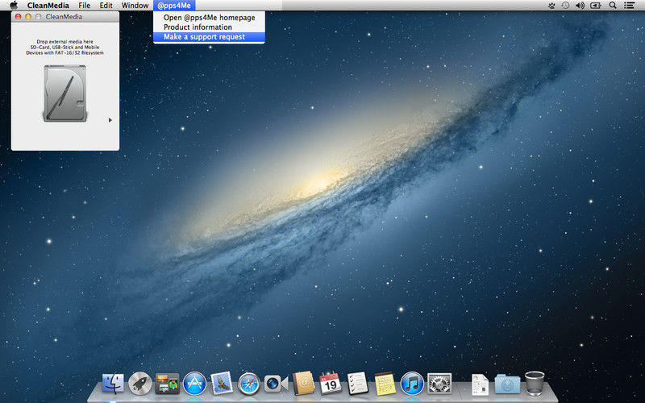Open the Trash in Dock
Viewport: 645px width, 403px height.
[535, 384]
